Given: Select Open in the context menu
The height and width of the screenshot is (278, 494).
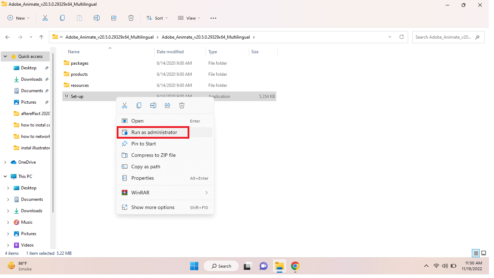Looking at the screenshot, I should click(x=165, y=121).
